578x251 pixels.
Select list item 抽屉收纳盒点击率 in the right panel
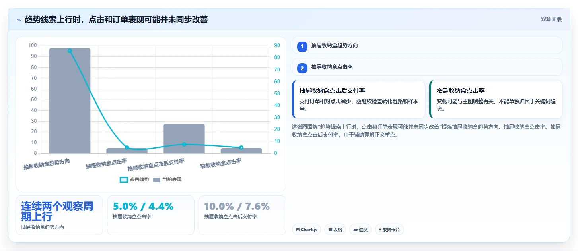(x=427, y=67)
